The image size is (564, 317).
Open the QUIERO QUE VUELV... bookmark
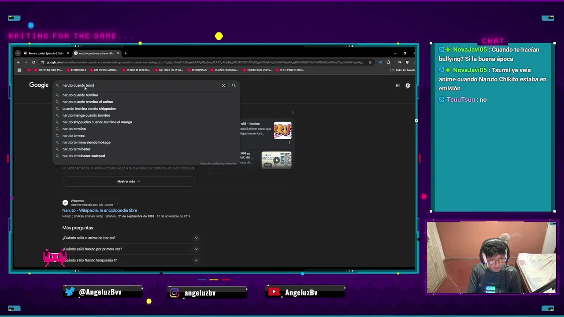tap(257, 70)
